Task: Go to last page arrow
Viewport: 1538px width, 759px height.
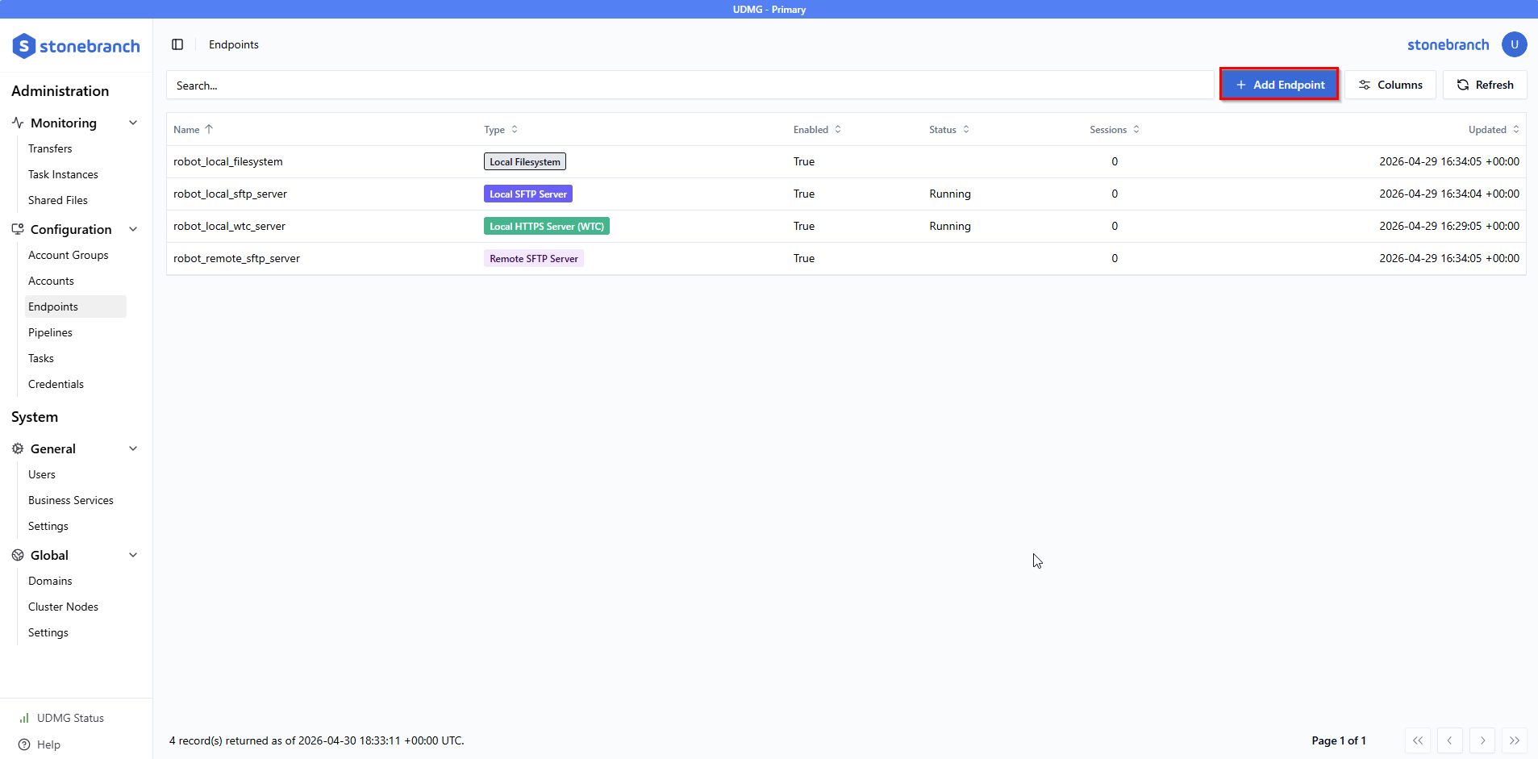Action: [1515, 740]
